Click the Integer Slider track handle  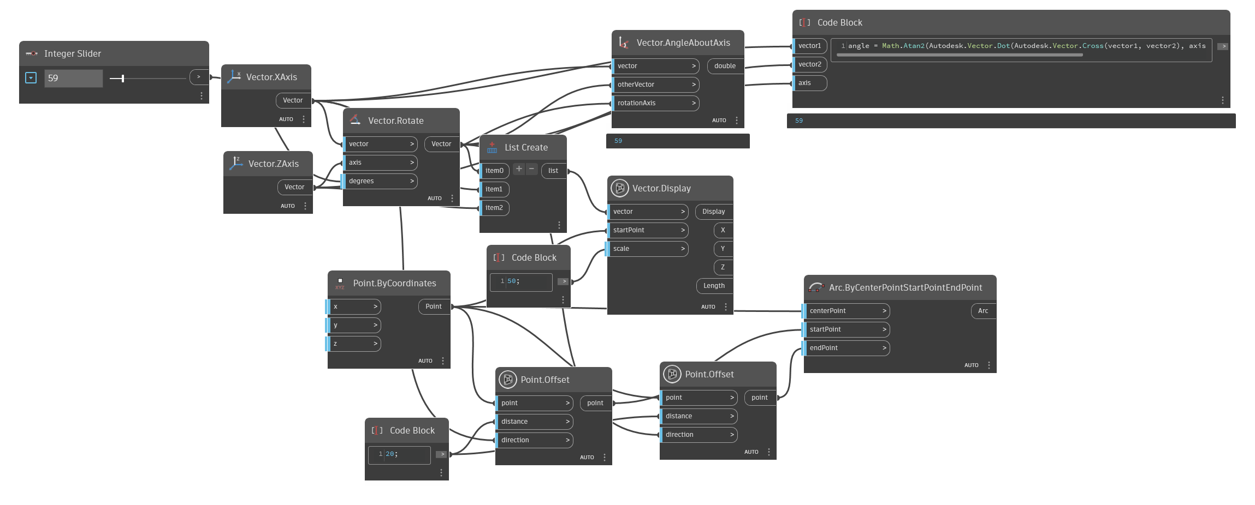coord(123,79)
